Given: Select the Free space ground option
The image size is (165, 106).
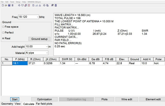Looking at the screenshot, I should (x=3, y=27).
